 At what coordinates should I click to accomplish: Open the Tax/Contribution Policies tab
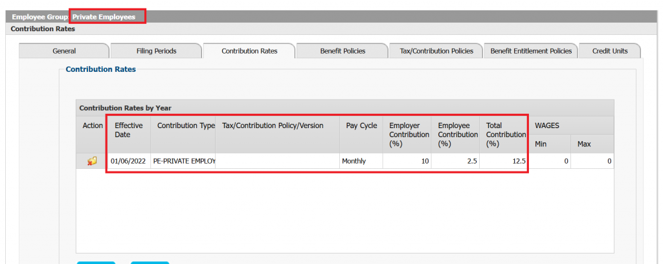point(436,51)
